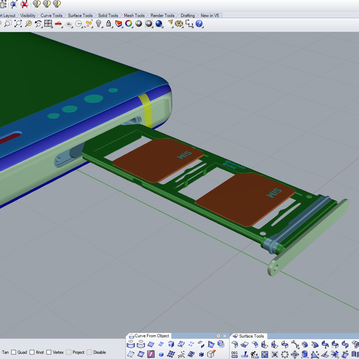Click the red-outlined sphere Silhouette icon
359x359 pixels.
pyautogui.click(x=151, y=354)
